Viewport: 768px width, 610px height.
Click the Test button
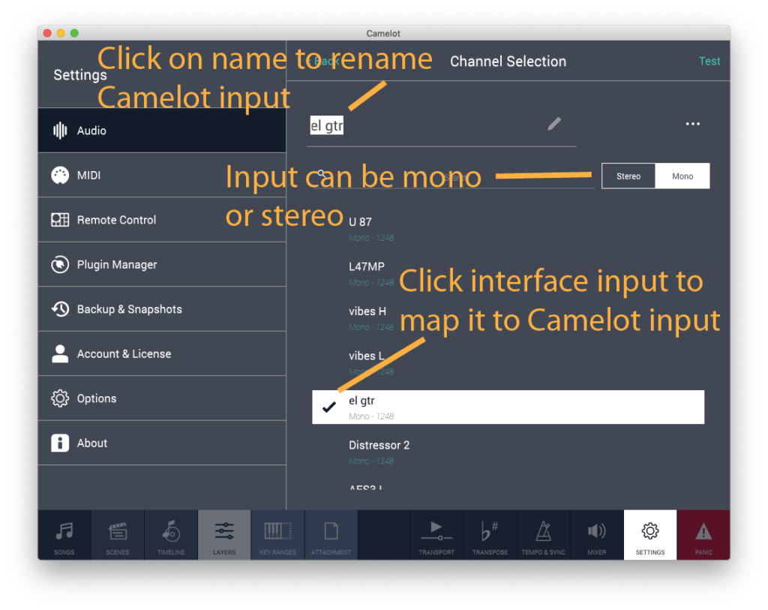(x=709, y=61)
